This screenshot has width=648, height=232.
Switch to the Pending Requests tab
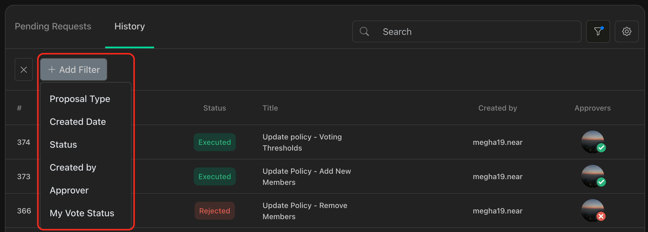pos(53,26)
